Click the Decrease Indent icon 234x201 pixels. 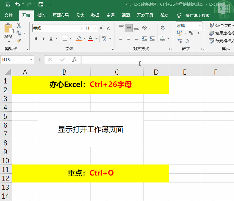point(145,38)
